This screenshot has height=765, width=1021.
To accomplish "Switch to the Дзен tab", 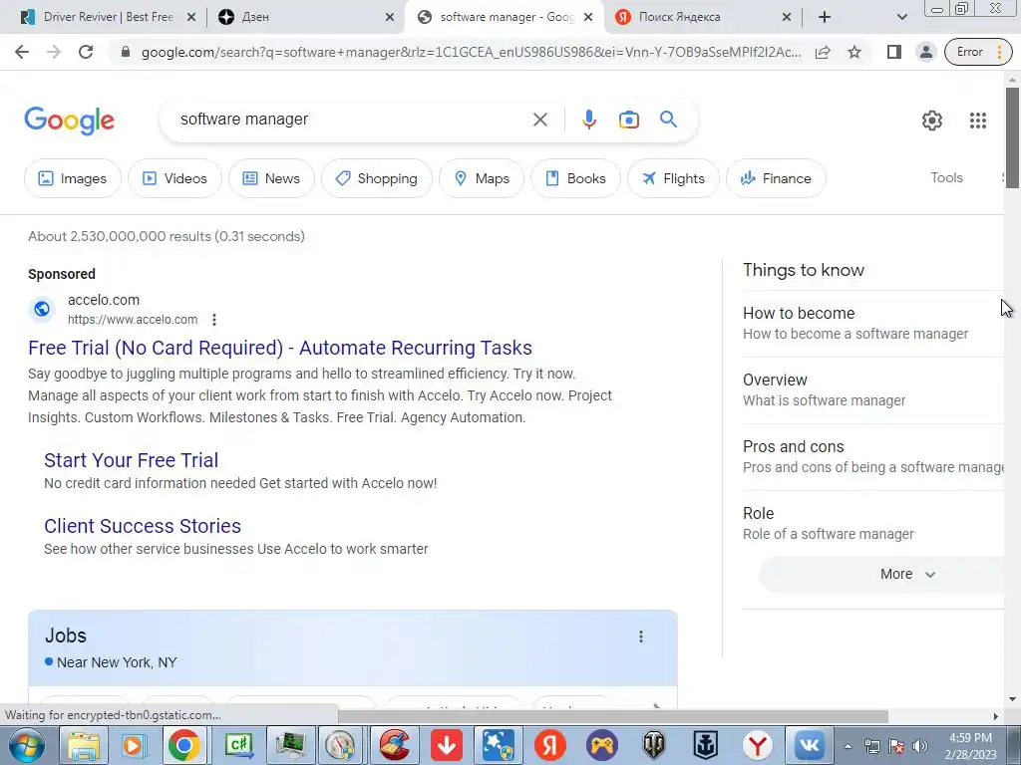I will [x=306, y=17].
